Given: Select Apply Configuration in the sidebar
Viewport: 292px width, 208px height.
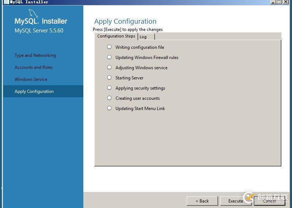Looking at the screenshot, I should point(43,91).
